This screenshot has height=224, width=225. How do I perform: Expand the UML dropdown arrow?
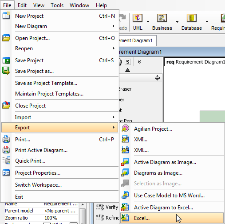coord(148,22)
